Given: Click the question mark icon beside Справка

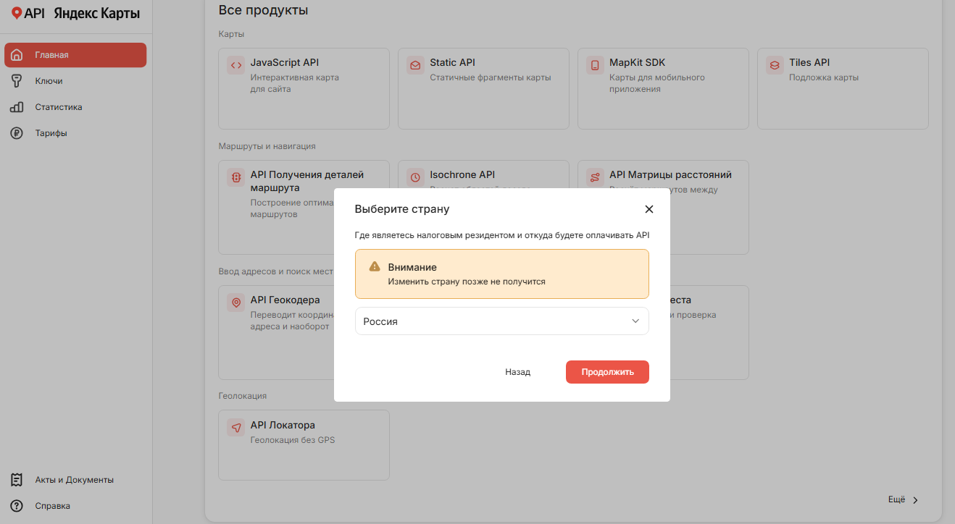Looking at the screenshot, I should click(17, 506).
